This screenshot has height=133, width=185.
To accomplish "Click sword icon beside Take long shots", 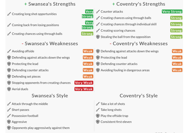I will [x=98, y=110].
